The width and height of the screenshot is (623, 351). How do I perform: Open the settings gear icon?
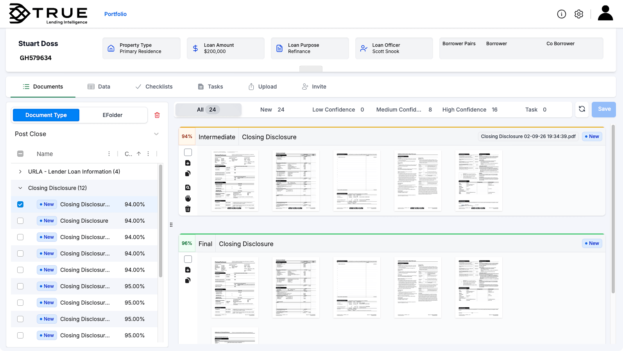coord(578,14)
